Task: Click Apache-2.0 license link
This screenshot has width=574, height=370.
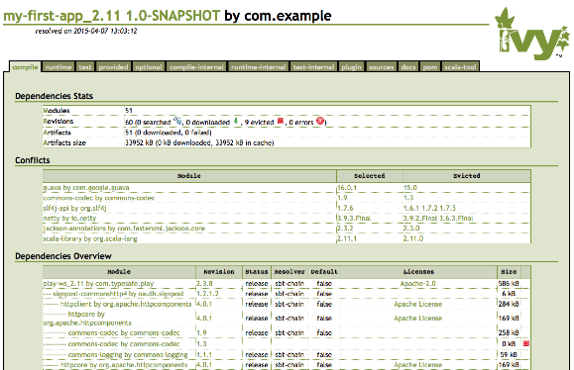Action: coord(417,283)
